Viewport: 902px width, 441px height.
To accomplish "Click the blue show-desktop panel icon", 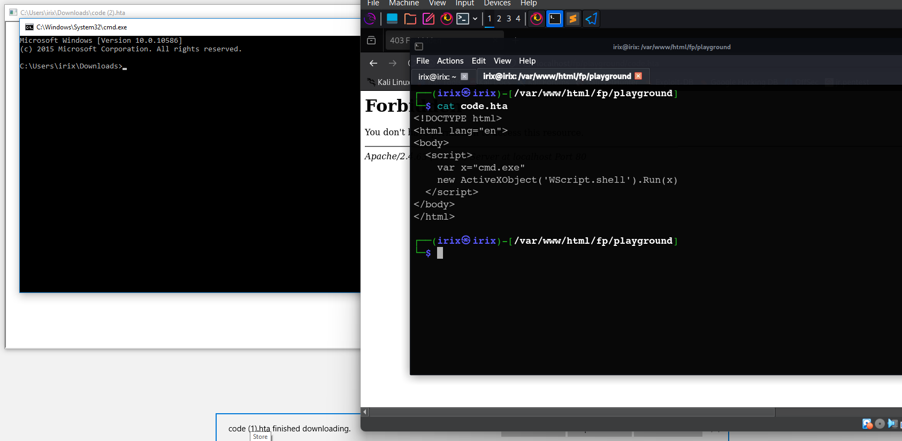I will [392, 19].
